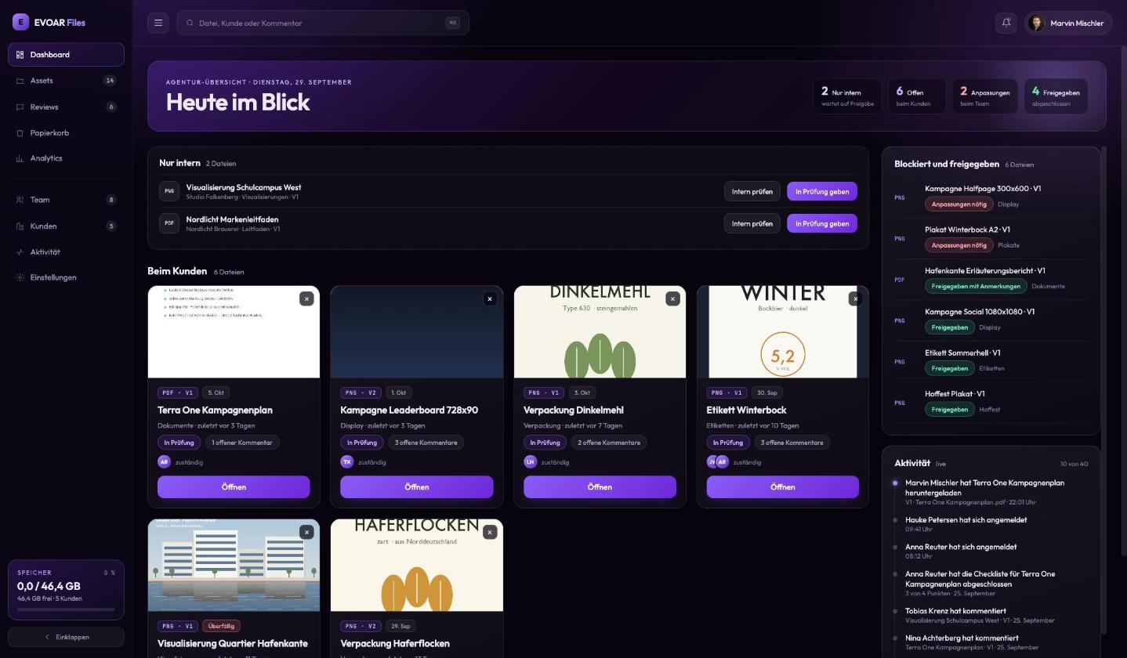This screenshot has height=658, width=1127.
Task: Click the AR assignee avatar on Terra One
Action: pos(164,462)
